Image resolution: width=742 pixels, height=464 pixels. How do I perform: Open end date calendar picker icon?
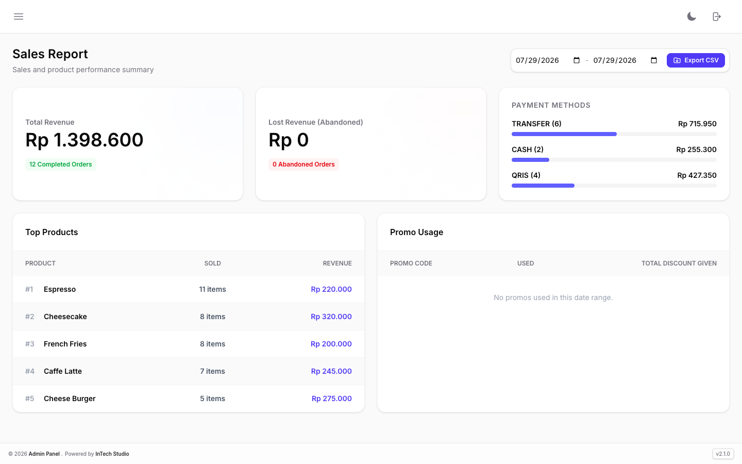[x=654, y=60]
